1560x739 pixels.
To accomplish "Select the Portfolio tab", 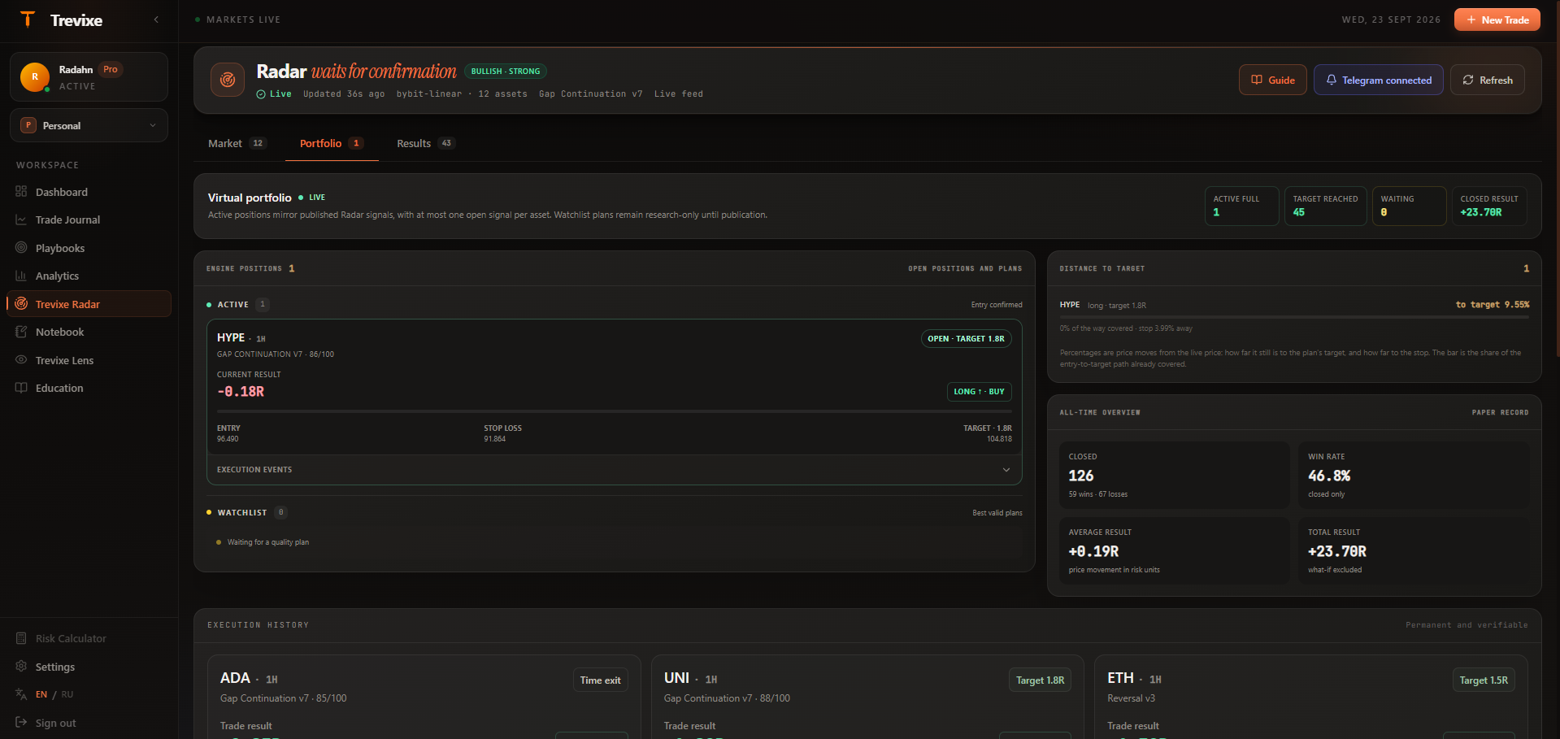I will (x=331, y=143).
